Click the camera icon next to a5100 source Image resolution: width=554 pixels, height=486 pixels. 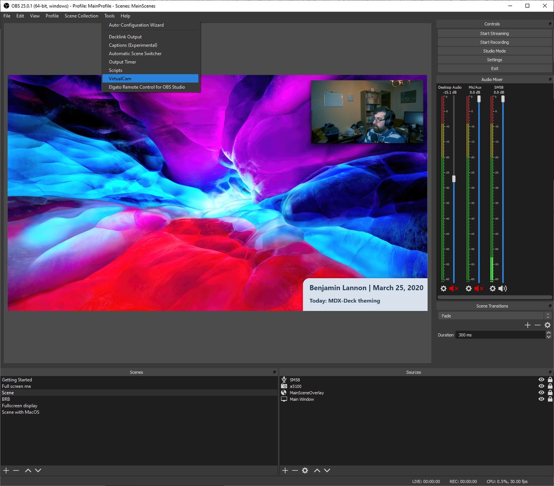tap(284, 386)
